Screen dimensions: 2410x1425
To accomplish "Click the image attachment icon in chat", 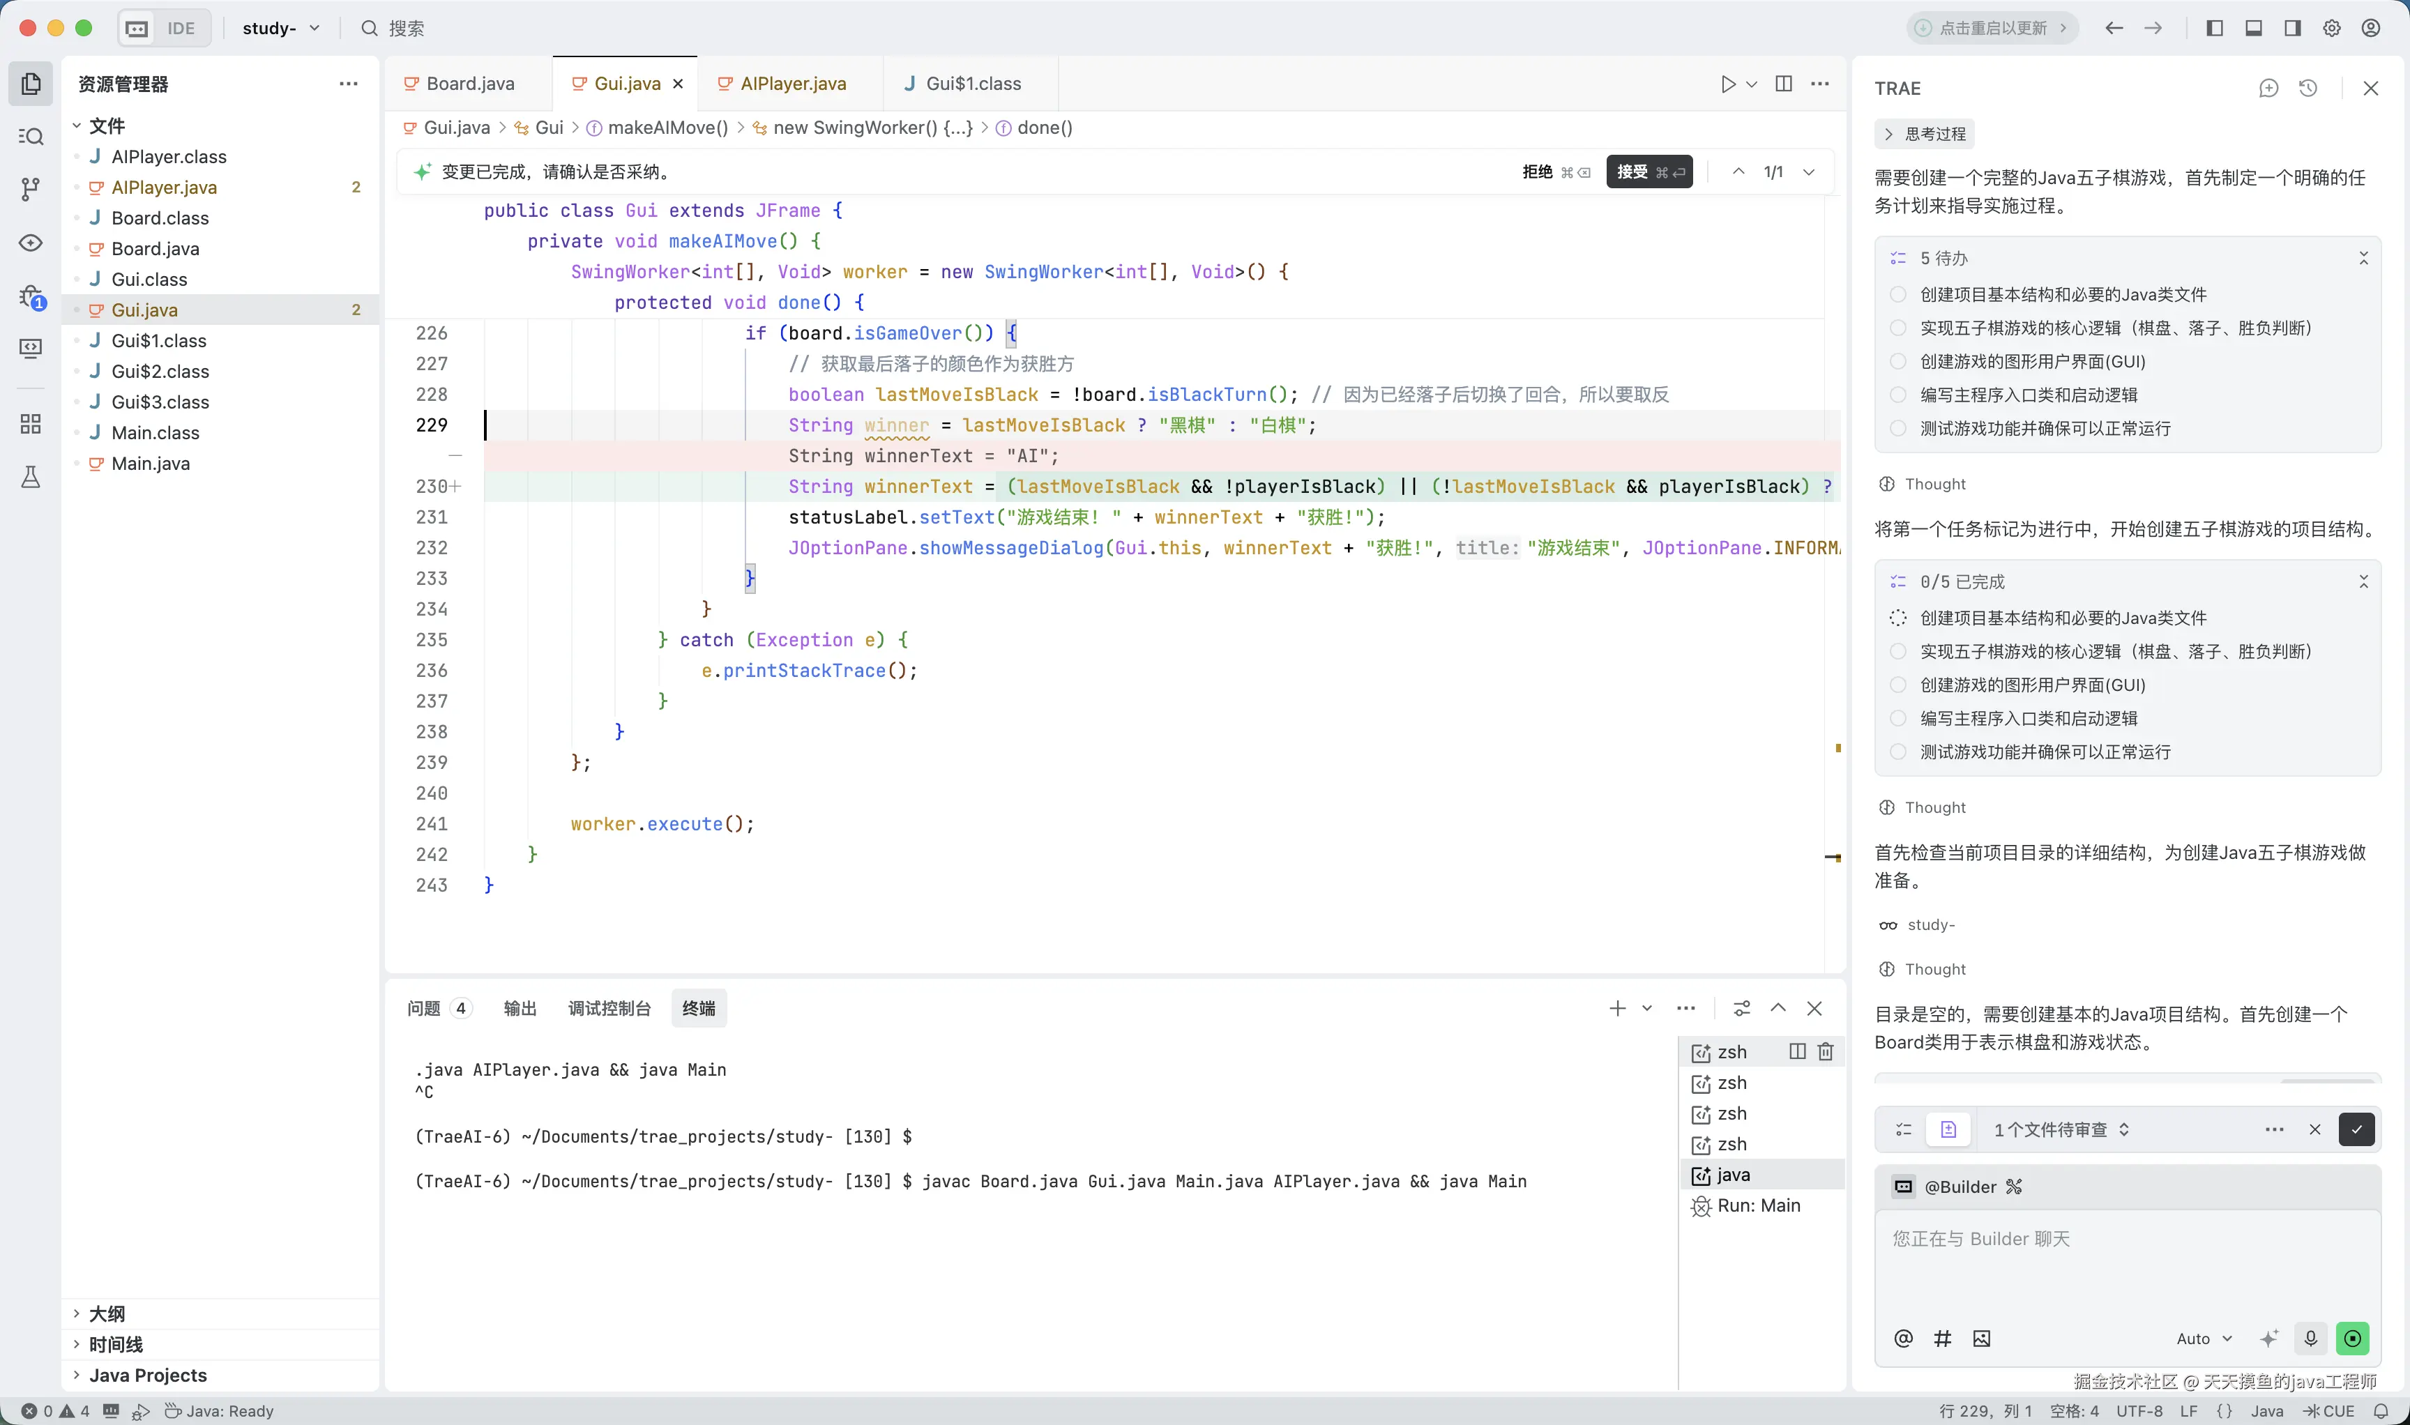I will [1982, 1338].
